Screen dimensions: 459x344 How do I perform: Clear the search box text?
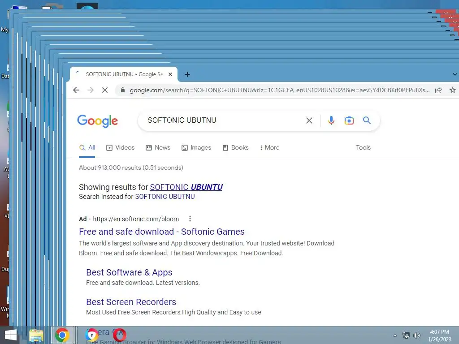309,120
